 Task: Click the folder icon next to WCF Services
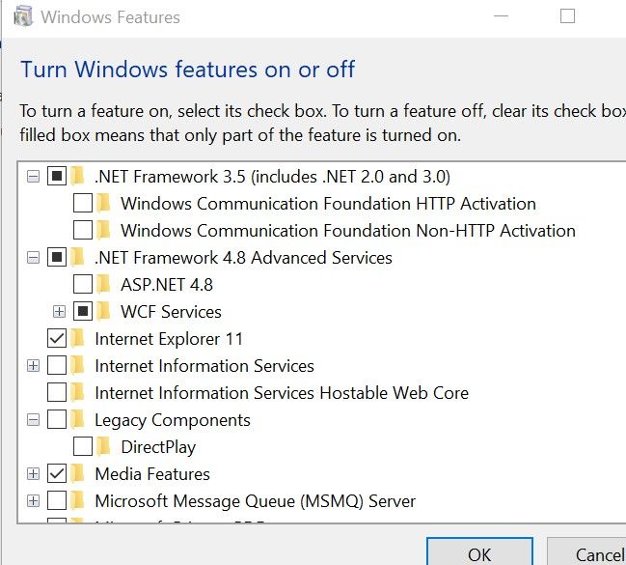point(104,312)
